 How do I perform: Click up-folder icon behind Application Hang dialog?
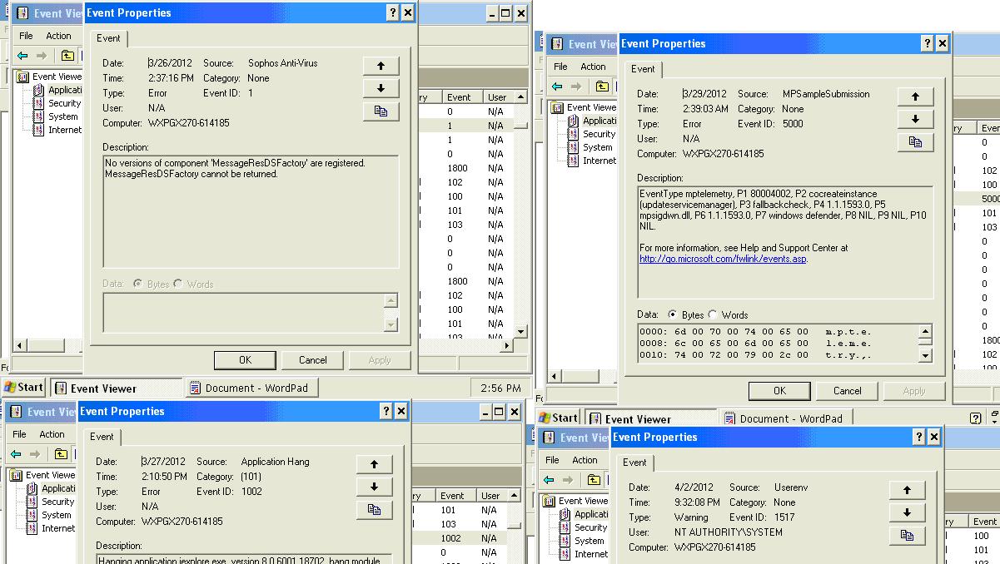[61, 454]
